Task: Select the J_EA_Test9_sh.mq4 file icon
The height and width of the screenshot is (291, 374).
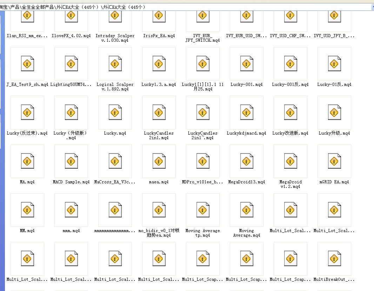Action: [27, 63]
